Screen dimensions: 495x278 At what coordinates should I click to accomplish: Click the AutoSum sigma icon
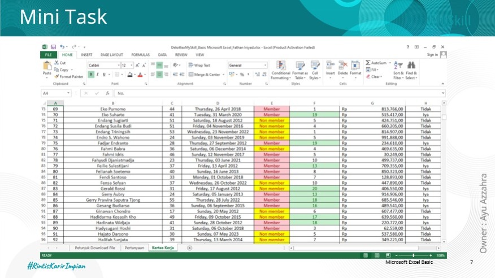coord(368,63)
